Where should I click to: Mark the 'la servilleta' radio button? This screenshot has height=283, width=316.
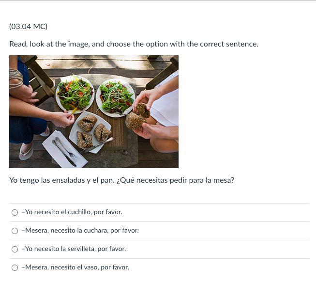point(15,249)
